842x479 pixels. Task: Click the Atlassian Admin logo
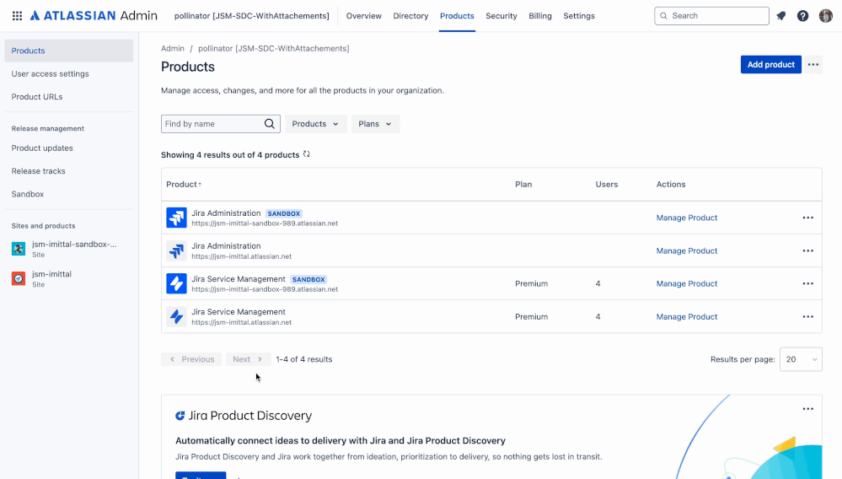[94, 15]
